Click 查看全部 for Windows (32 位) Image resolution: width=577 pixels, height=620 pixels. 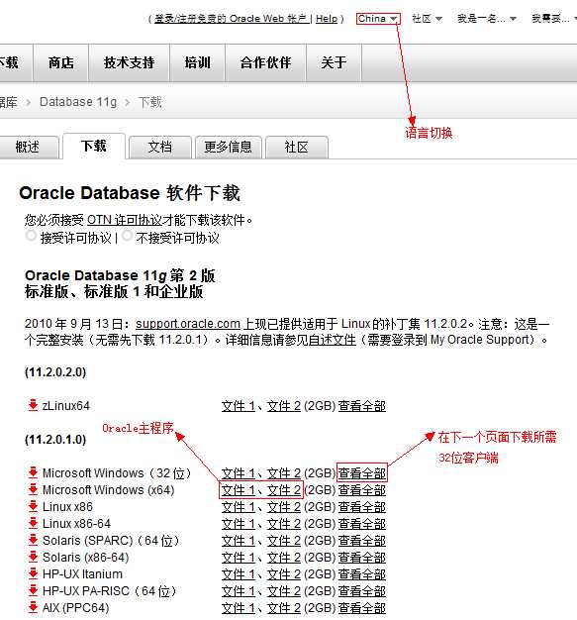tap(362, 472)
